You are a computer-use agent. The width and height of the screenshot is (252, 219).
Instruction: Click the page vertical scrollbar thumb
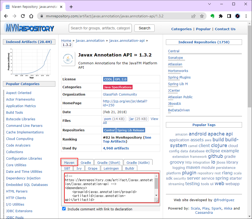(x=249, y=66)
